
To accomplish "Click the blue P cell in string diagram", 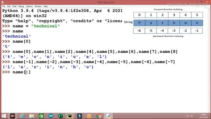I will [139, 23].
